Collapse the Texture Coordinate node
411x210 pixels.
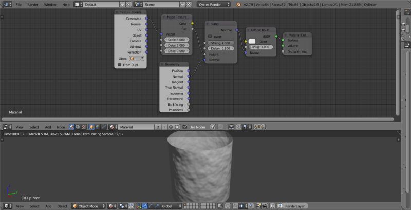coord(117,12)
